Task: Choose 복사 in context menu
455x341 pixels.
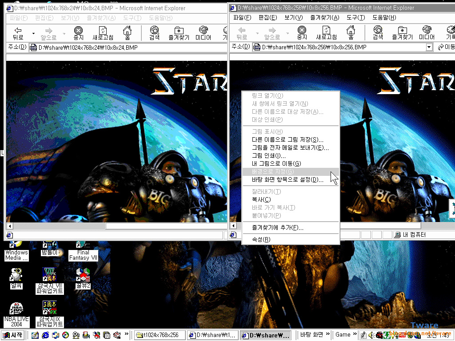Action: [291, 199]
